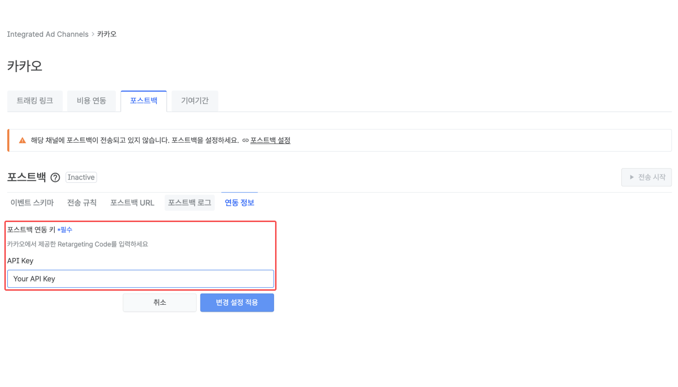
Task: Click the 포스트백 section heading
Action: pyautogui.click(x=27, y=177)
